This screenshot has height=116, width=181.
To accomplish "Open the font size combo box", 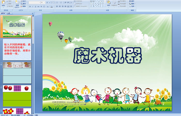I will pos(43,3).
